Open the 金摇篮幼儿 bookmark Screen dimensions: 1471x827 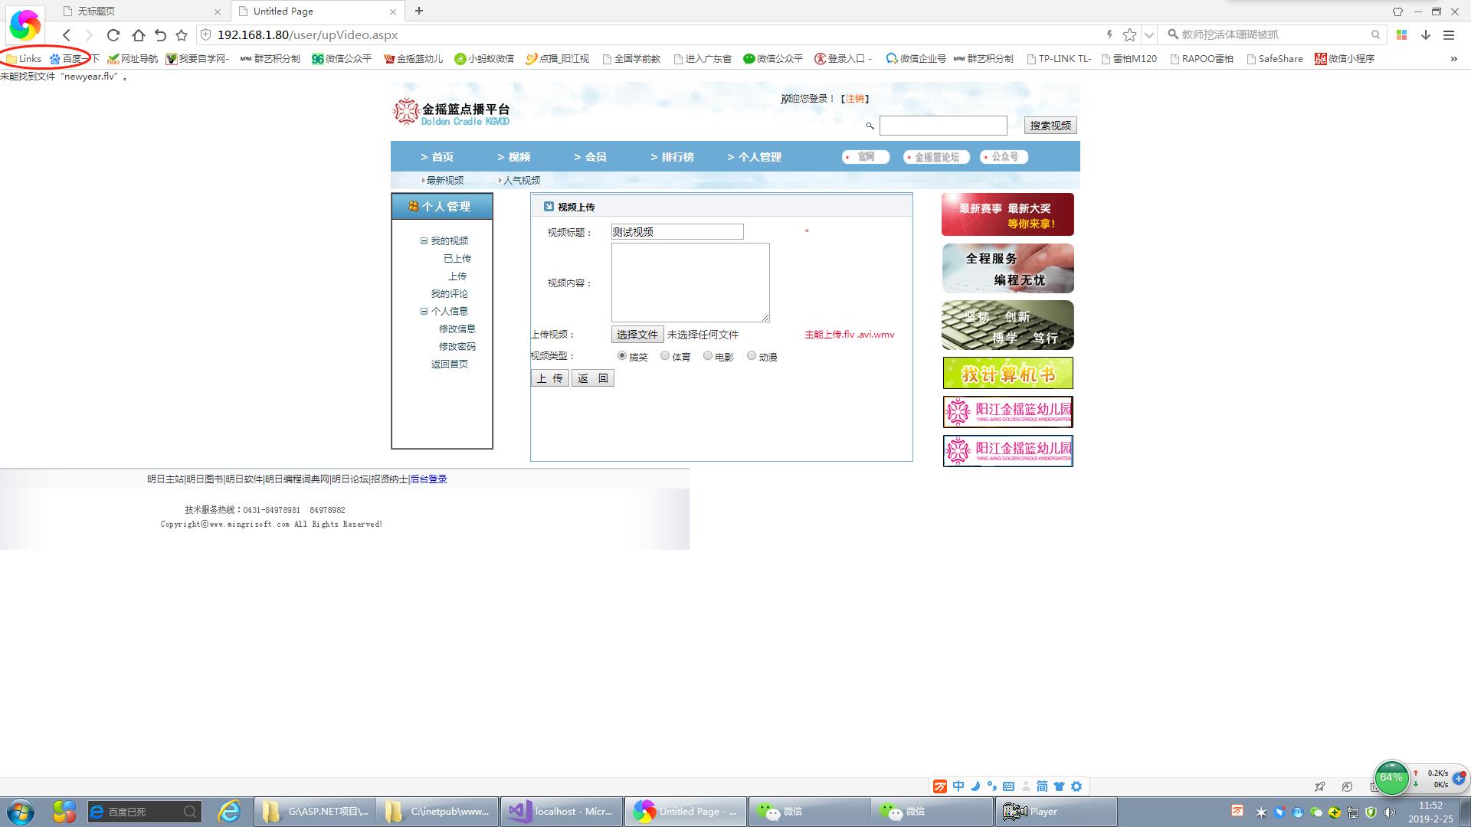click(x=414, y=58)
